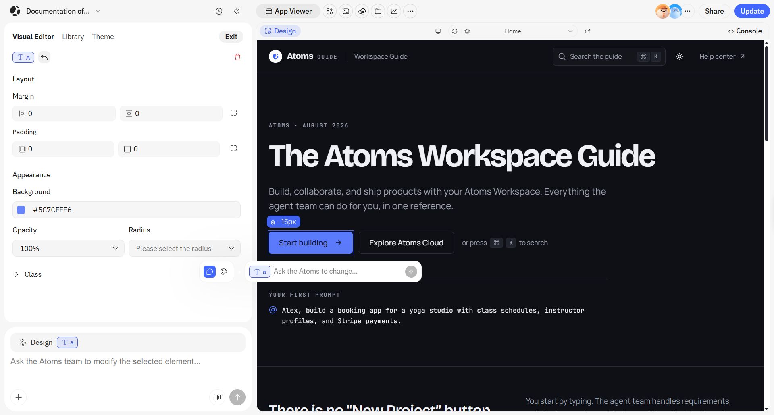Select the Visual Editor tab

click(33, 37)
